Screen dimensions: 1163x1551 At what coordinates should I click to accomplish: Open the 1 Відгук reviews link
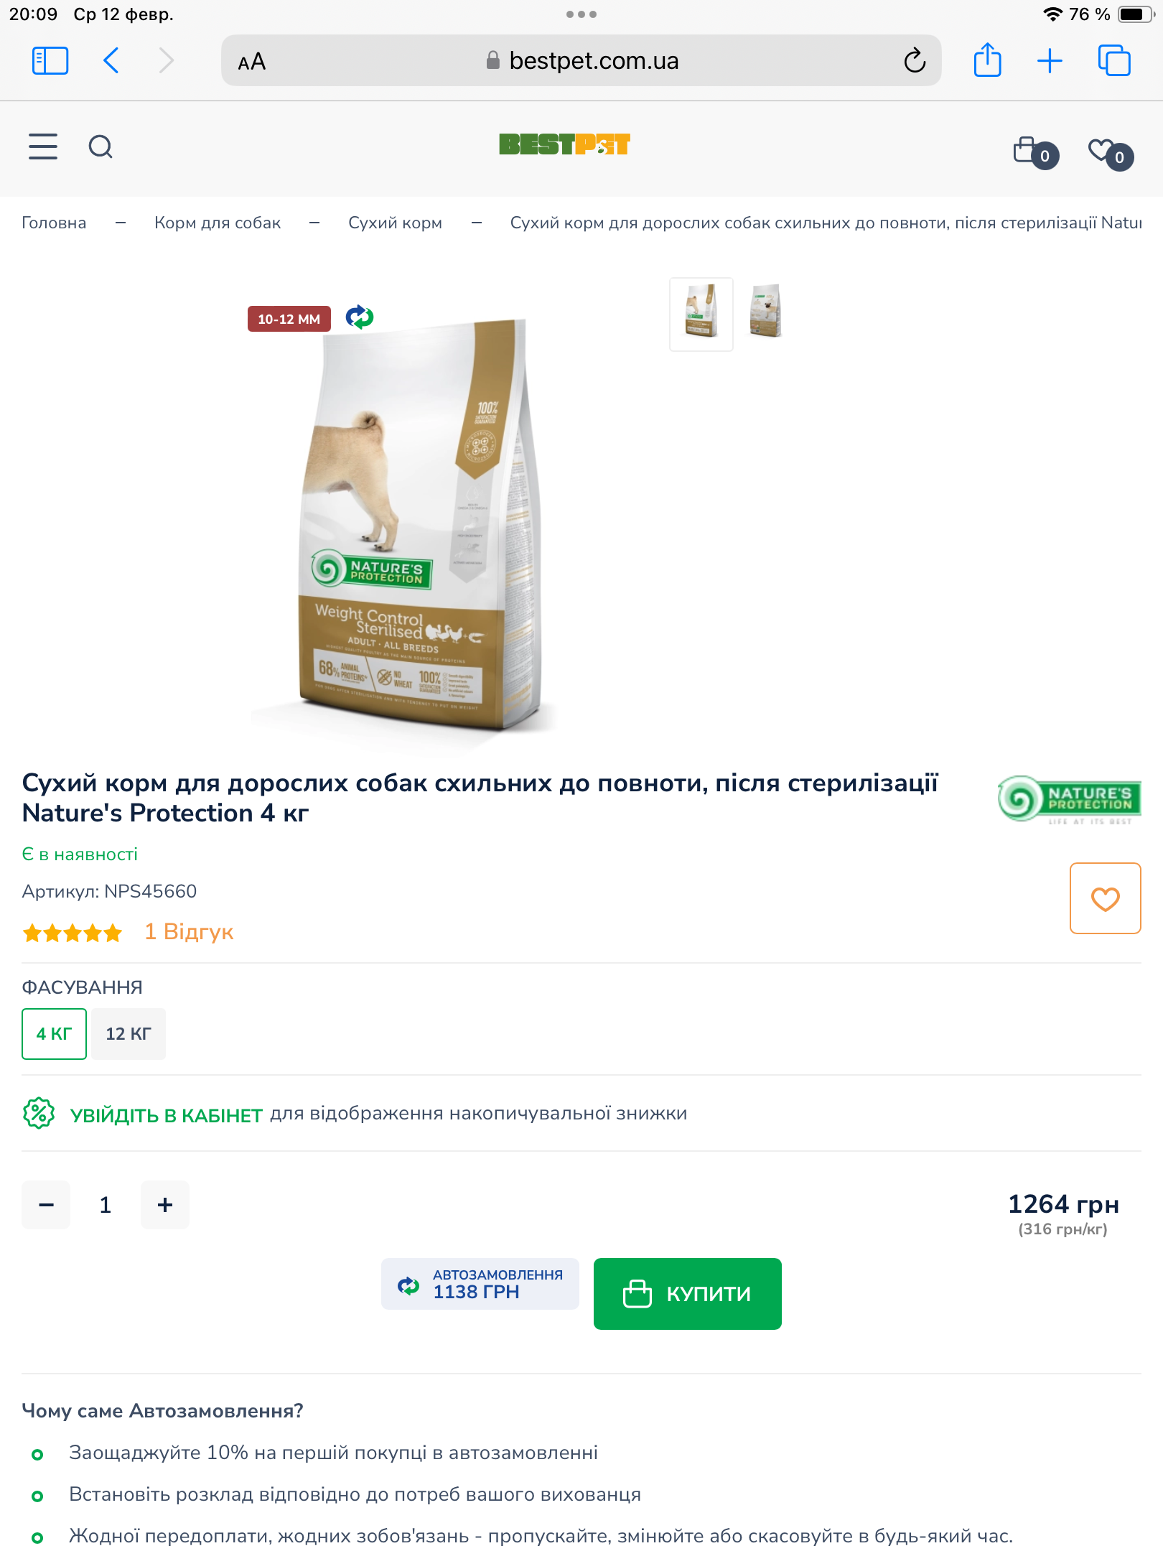click(x=189, y=932)
